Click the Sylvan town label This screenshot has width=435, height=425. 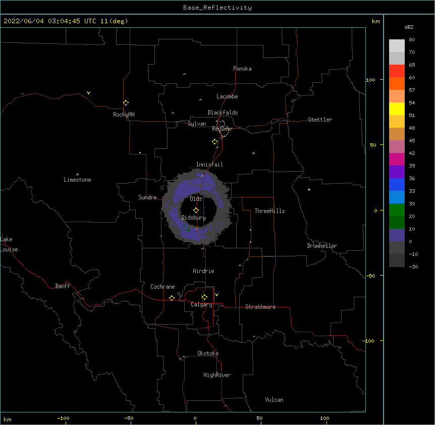[197, 124]
